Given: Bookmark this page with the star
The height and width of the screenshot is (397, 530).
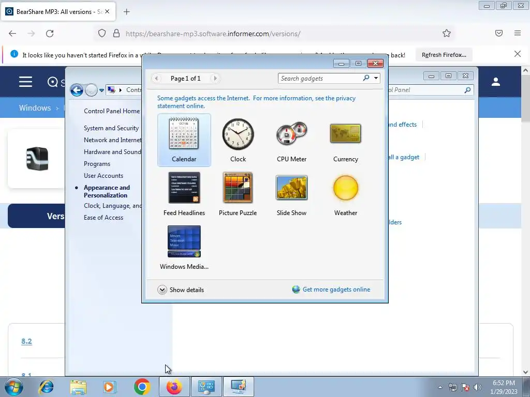Looking at the screenshot, I should point(447,33).
